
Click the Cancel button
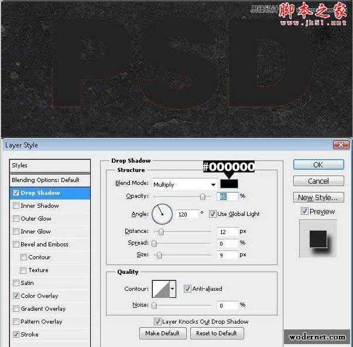(x=318, y=181)
